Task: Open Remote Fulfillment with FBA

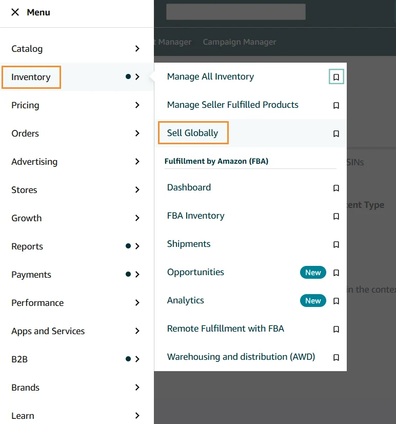Action: 225,329
